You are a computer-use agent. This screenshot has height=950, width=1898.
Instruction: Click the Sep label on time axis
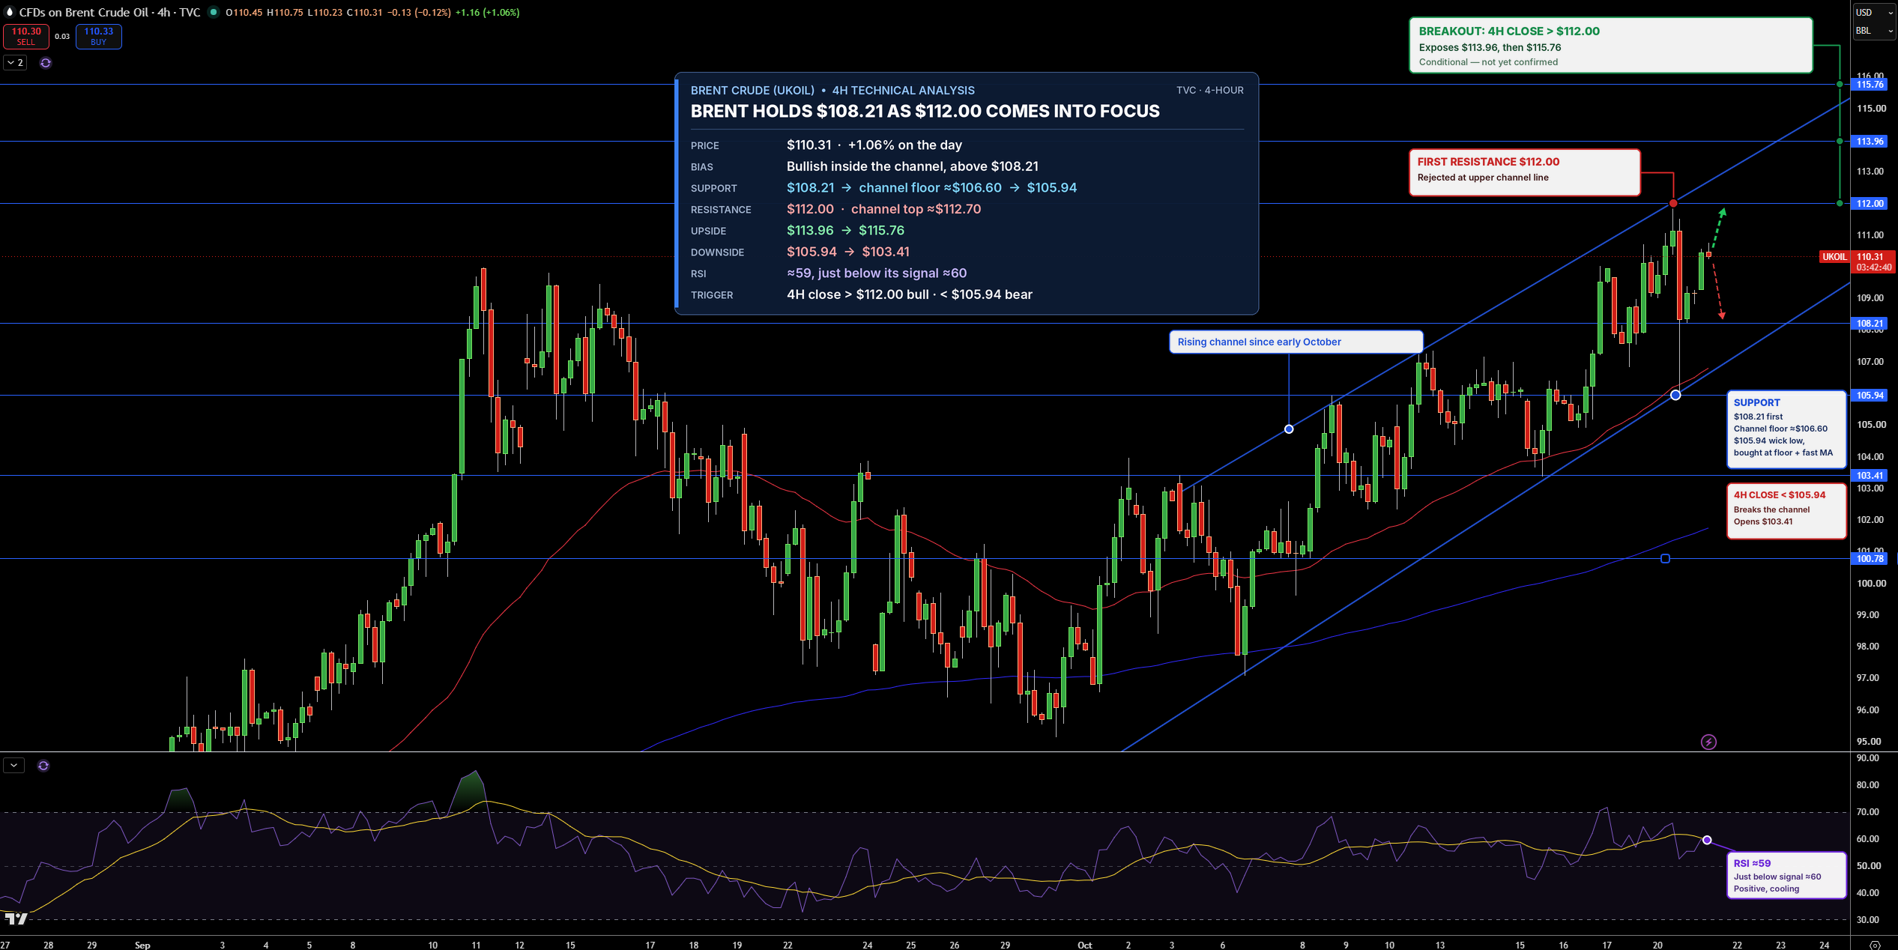[142, 945]
